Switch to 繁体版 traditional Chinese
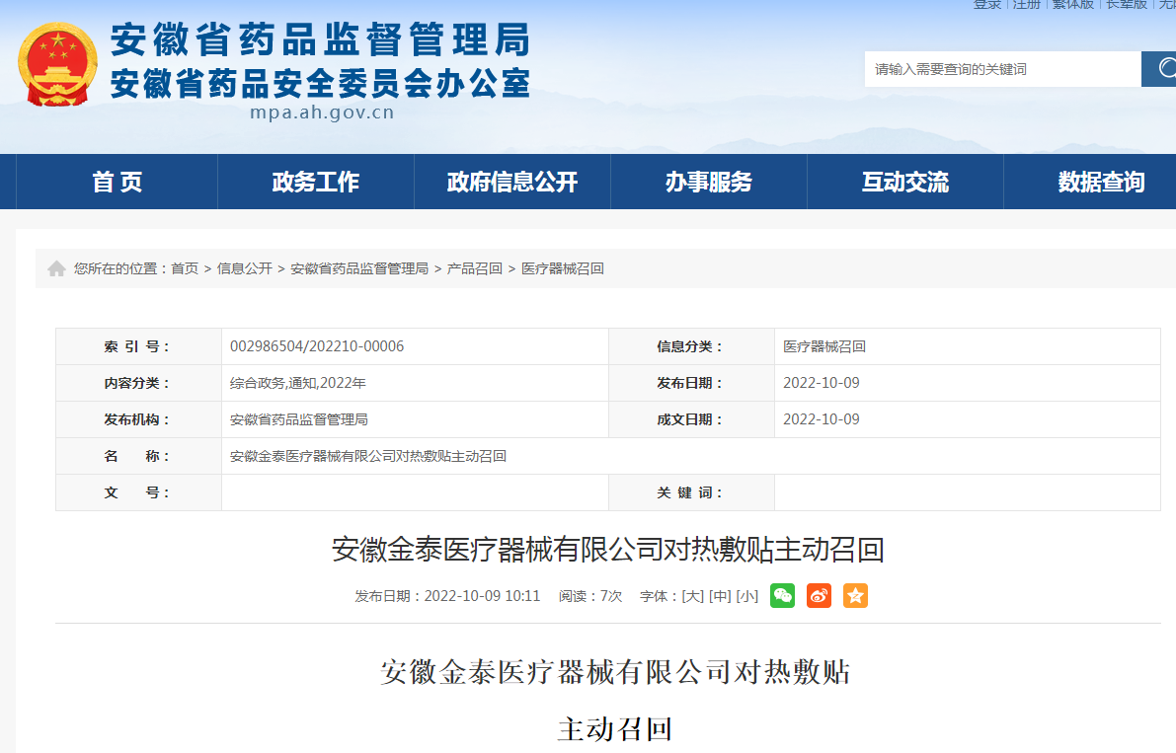Screen dimensions: 1176x753 coord(1072,5)
